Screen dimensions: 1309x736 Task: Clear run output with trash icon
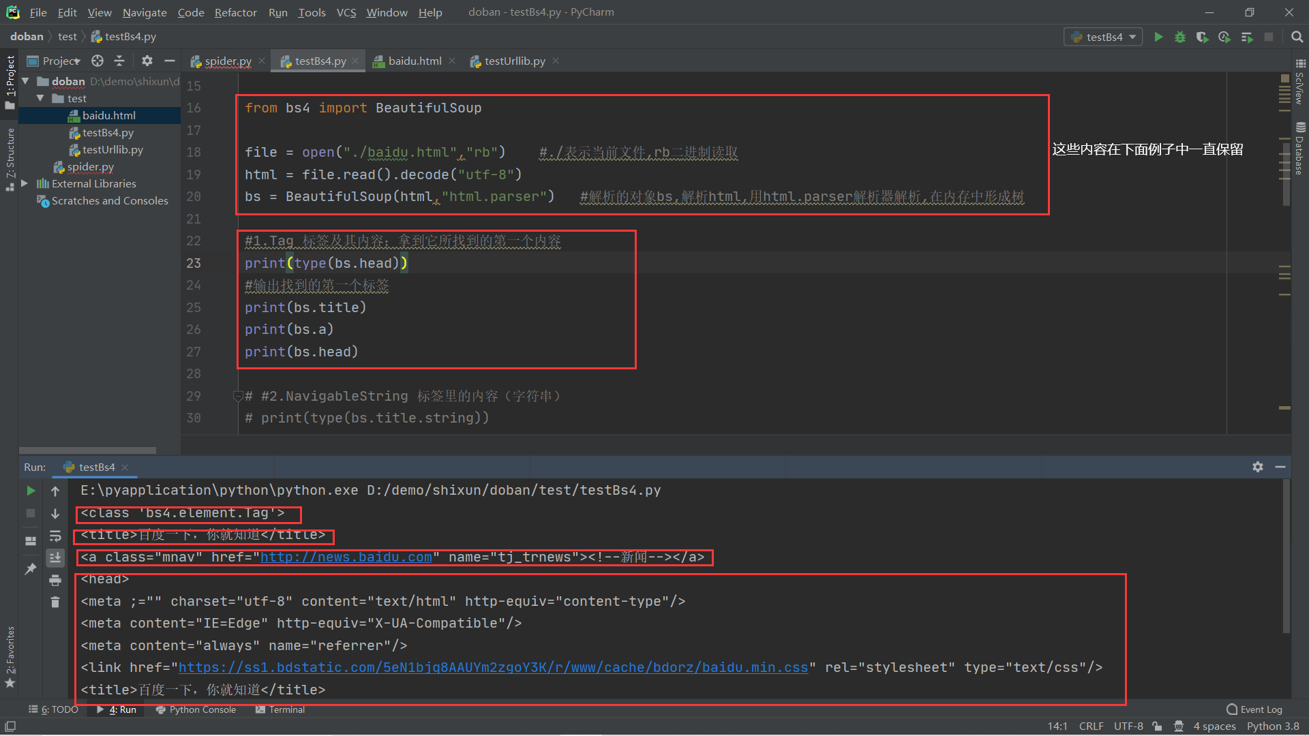point(55,602)
